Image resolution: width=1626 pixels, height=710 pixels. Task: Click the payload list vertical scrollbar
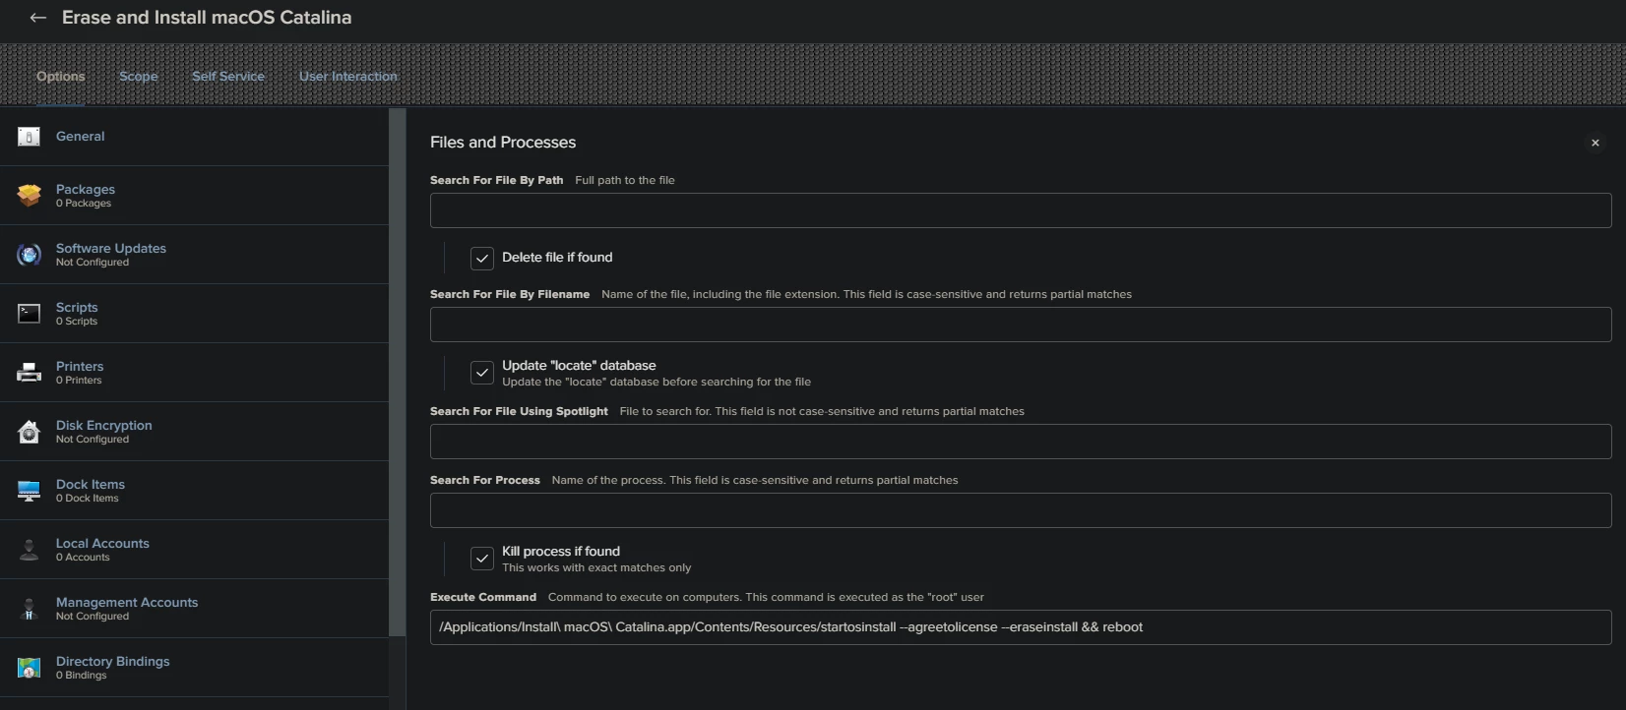click(x=398, y=373)
